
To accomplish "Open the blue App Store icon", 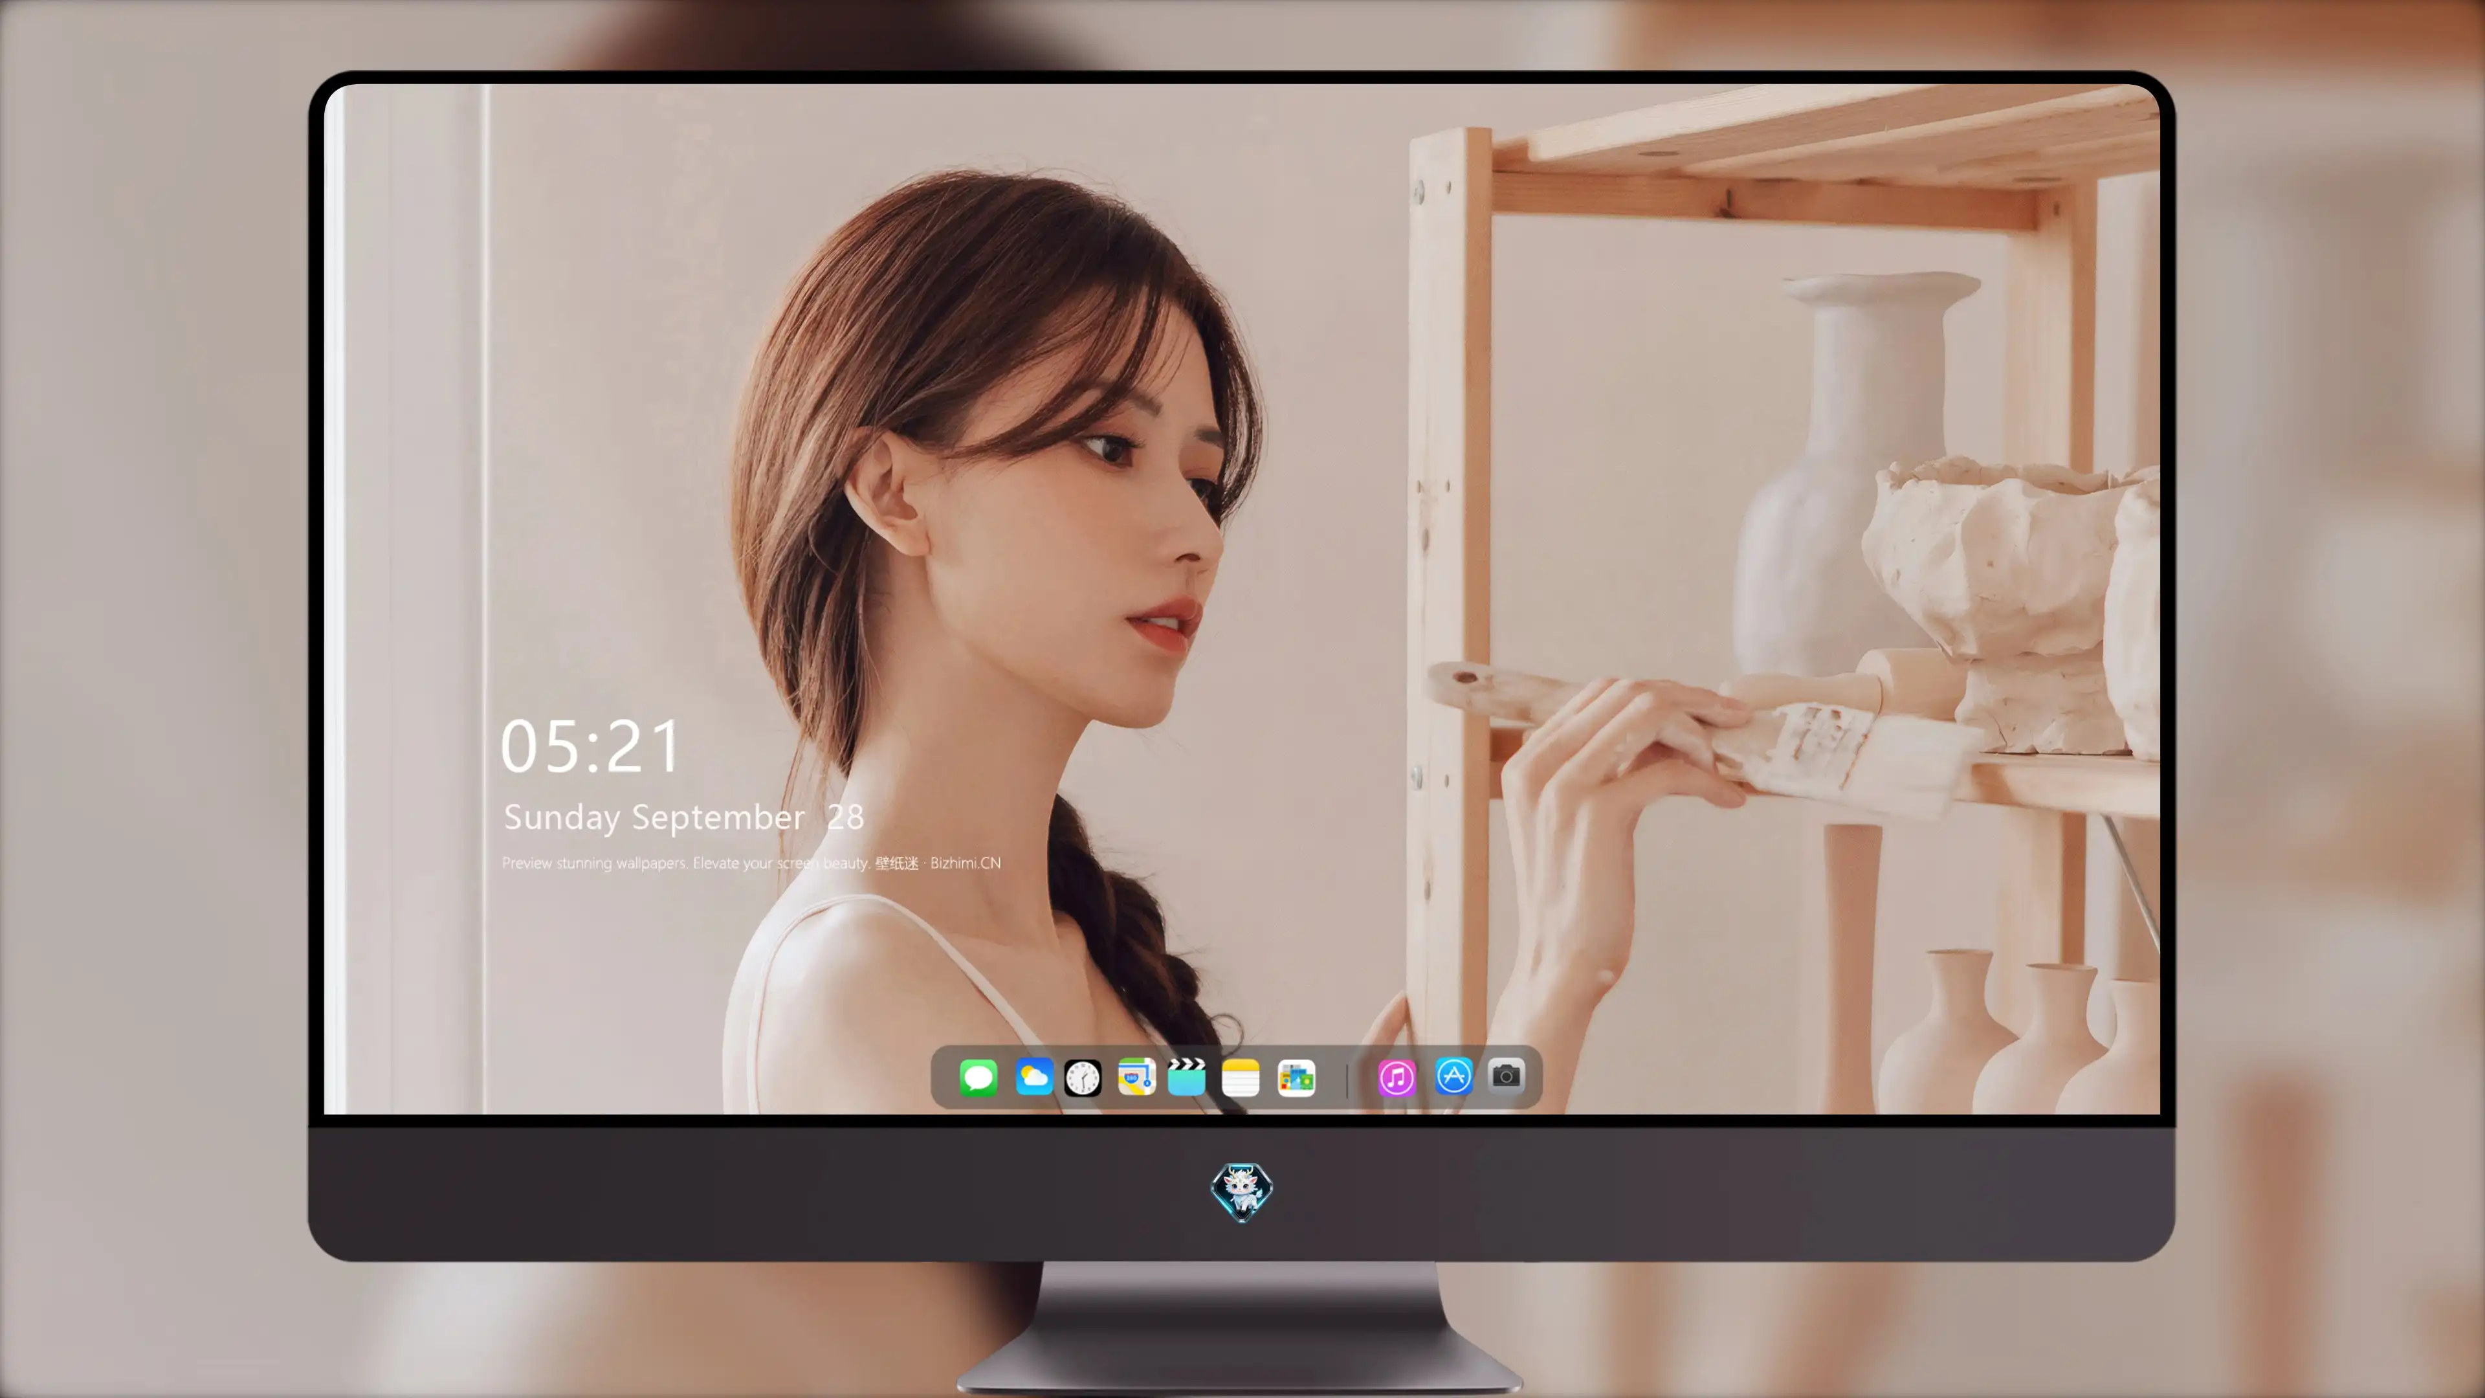I will [x=1453, y=1076].
